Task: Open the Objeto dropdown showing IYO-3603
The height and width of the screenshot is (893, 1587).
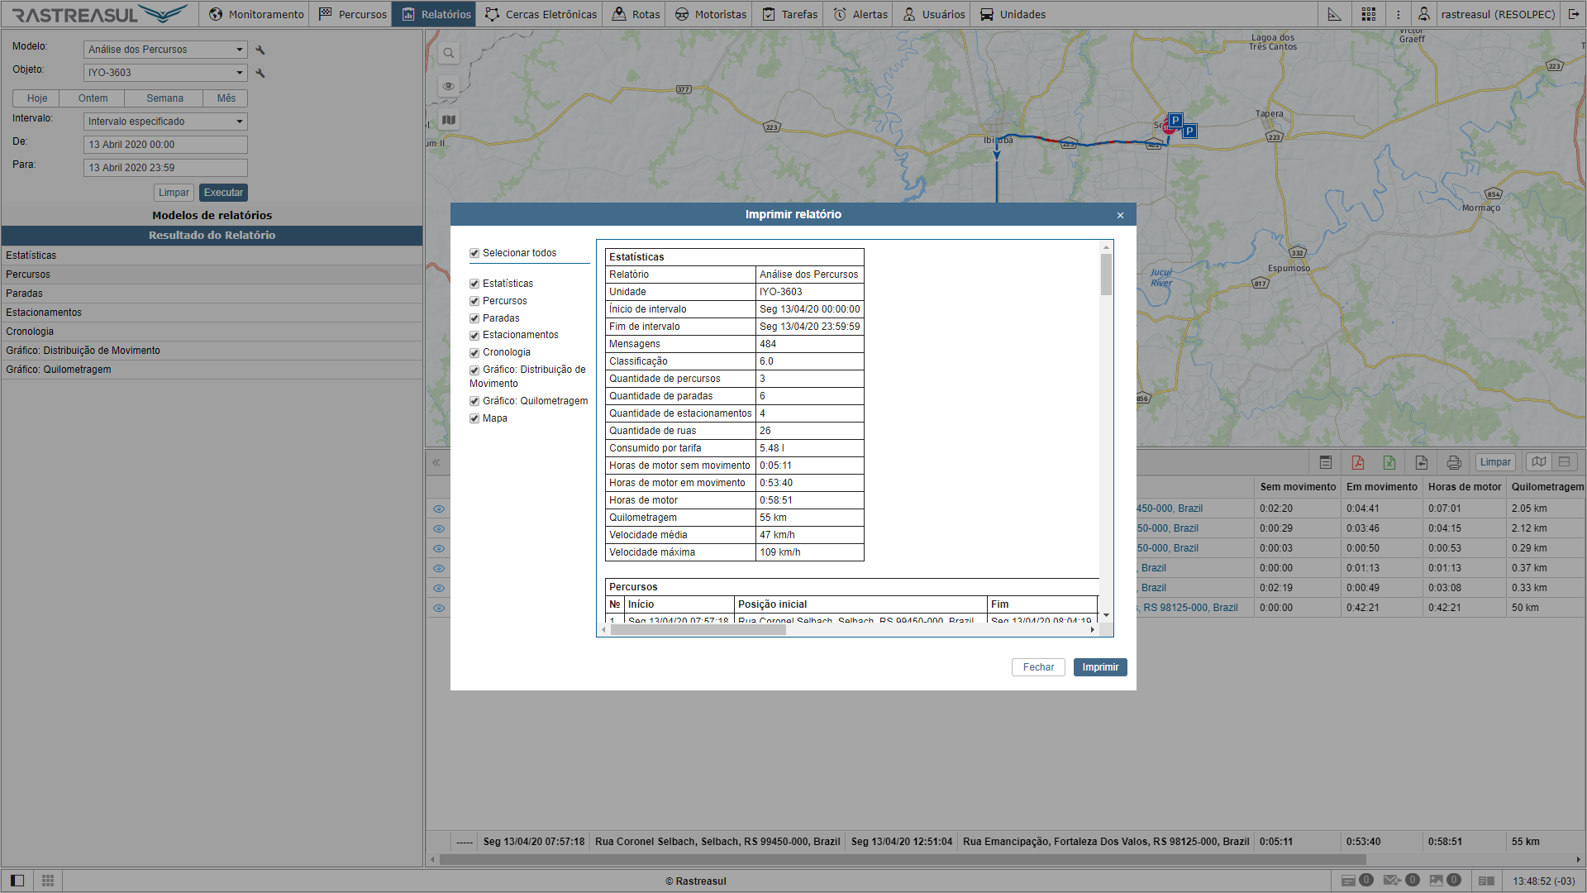Action: click(165, 73)
